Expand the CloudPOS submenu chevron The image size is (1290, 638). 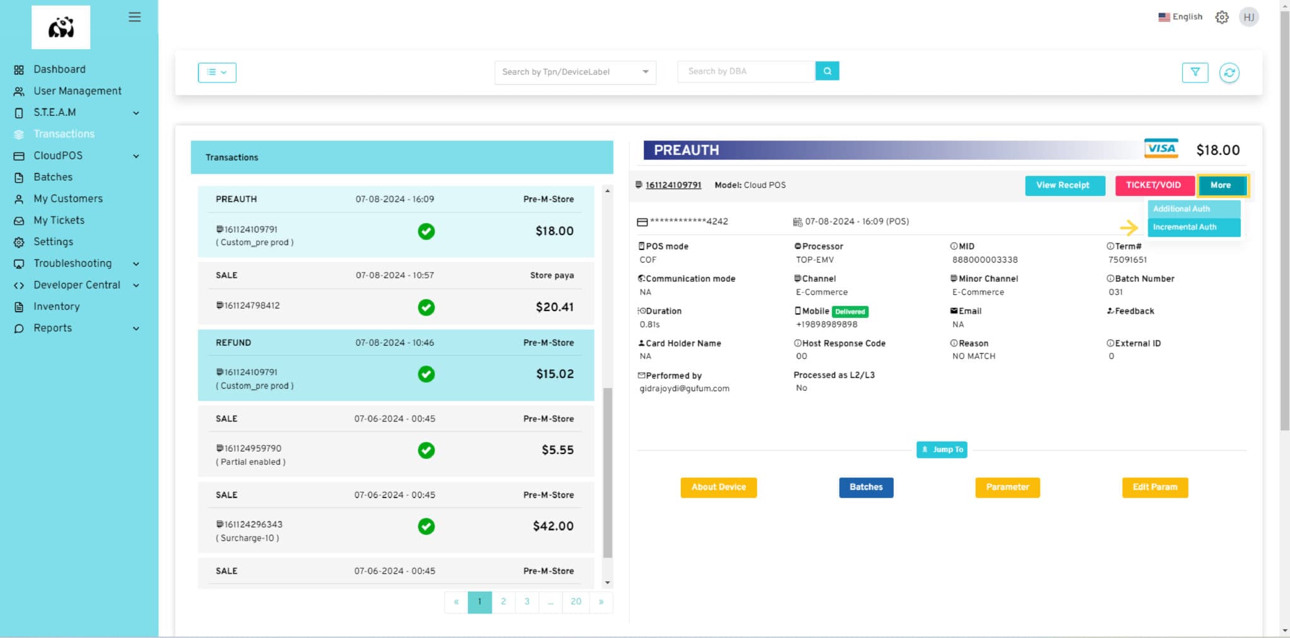(136, 156)
